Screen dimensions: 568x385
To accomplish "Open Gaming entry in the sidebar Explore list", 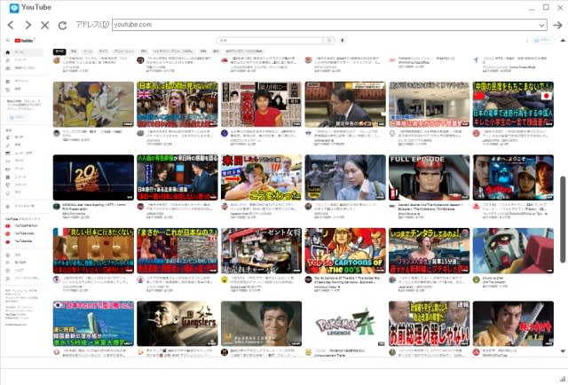I will 24,169.
